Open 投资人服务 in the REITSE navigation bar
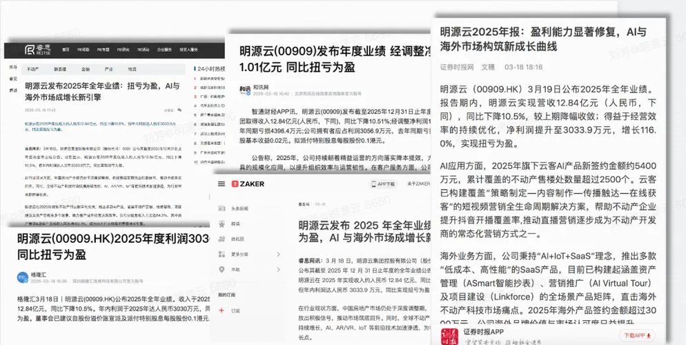 click(x=188, y=50)
